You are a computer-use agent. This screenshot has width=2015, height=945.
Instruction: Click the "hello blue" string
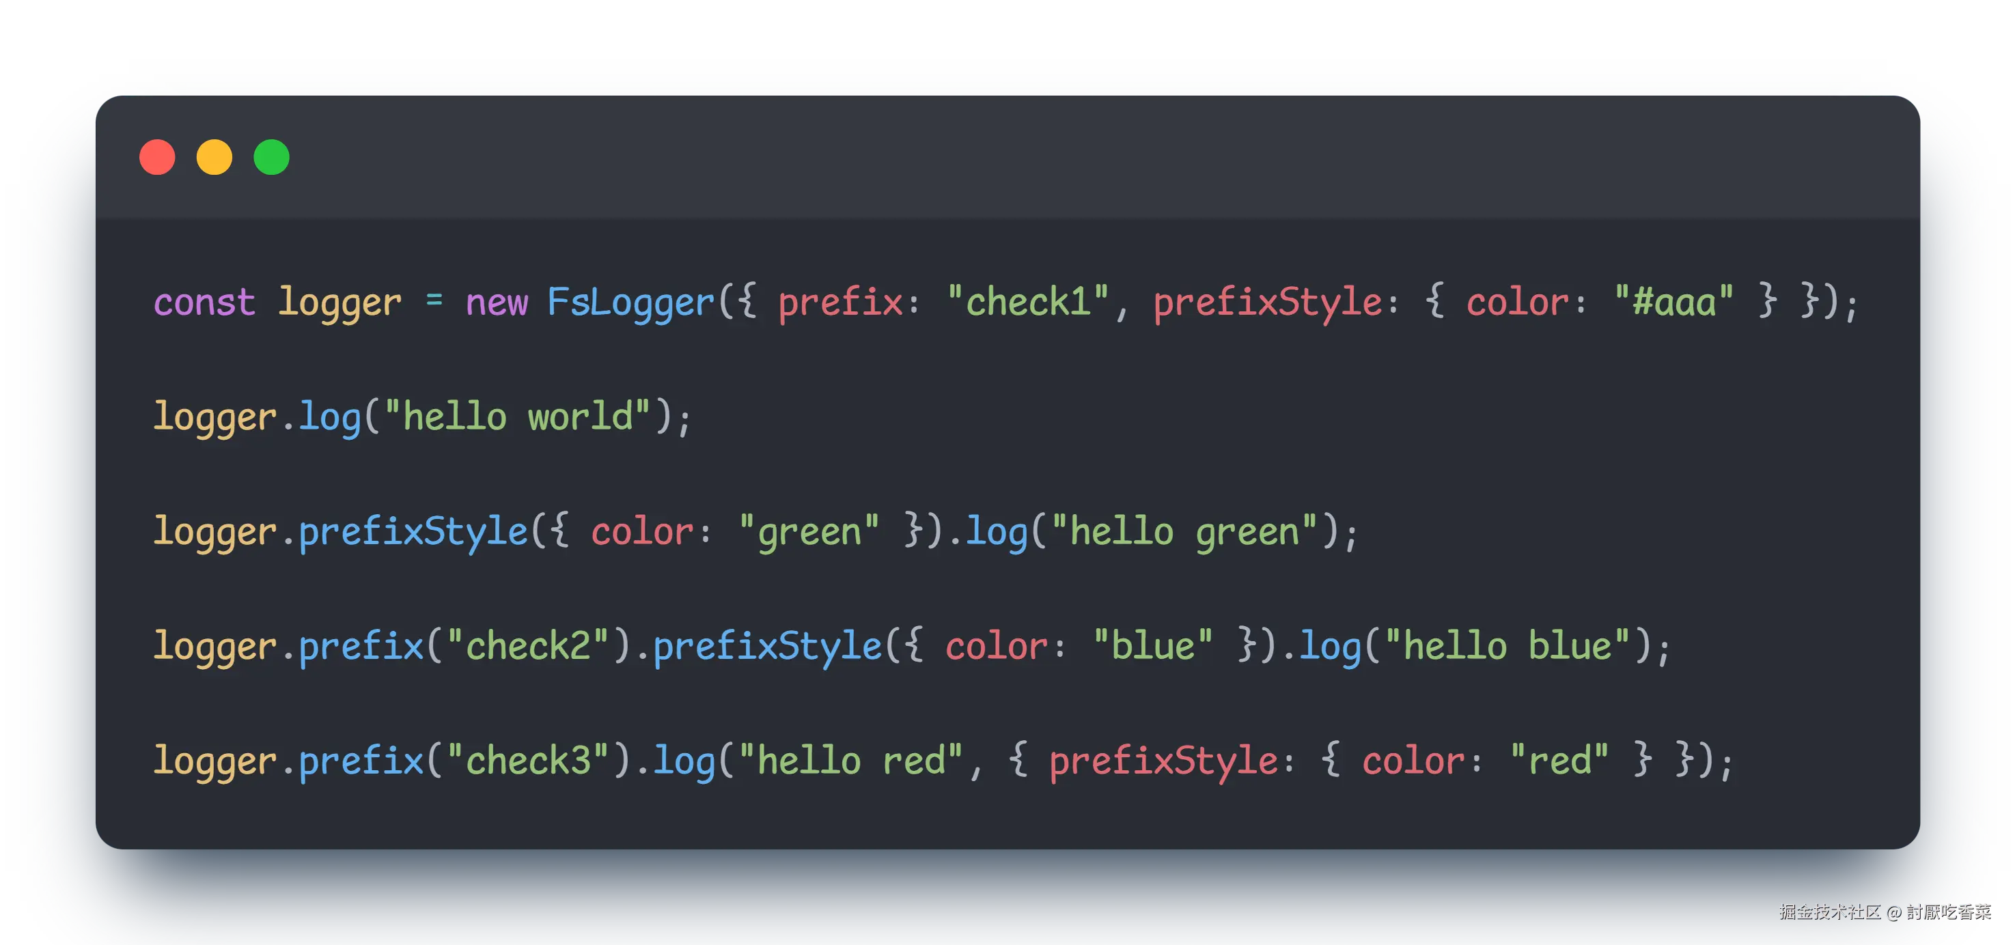1507,647
